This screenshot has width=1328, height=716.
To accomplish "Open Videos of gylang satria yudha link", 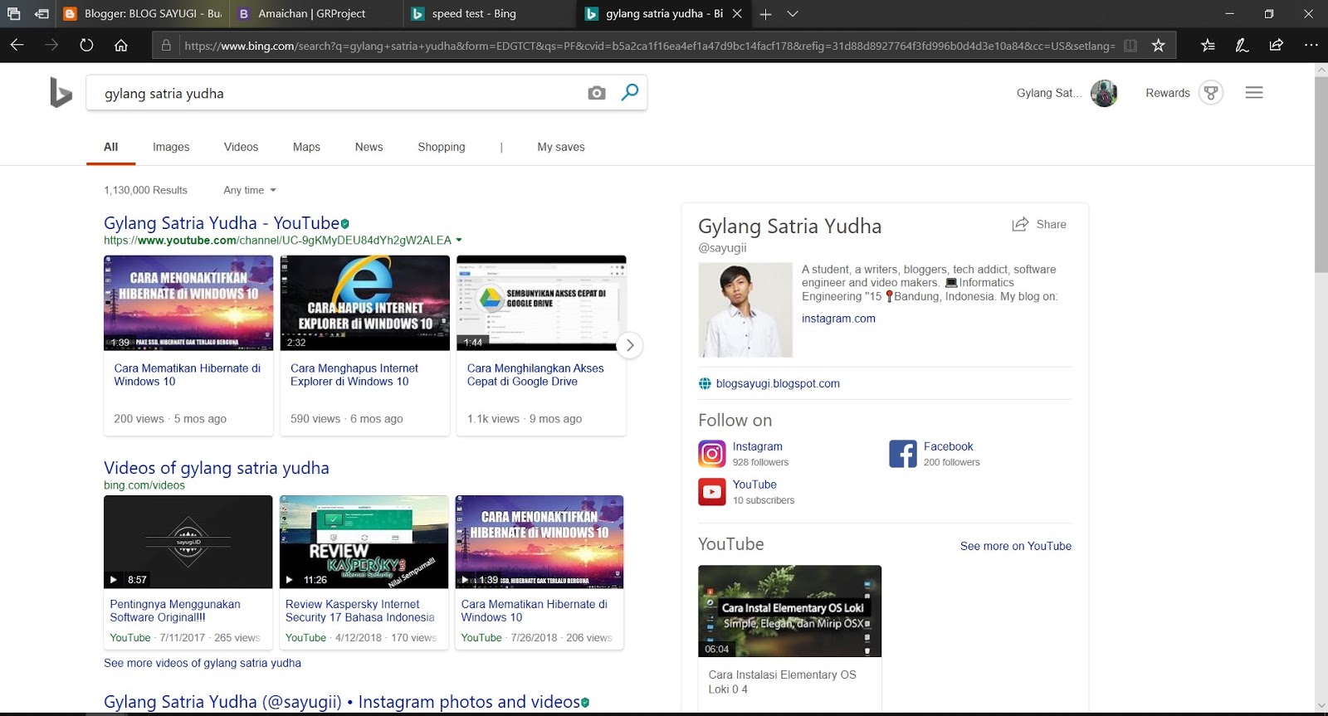I will click(217, 468).
